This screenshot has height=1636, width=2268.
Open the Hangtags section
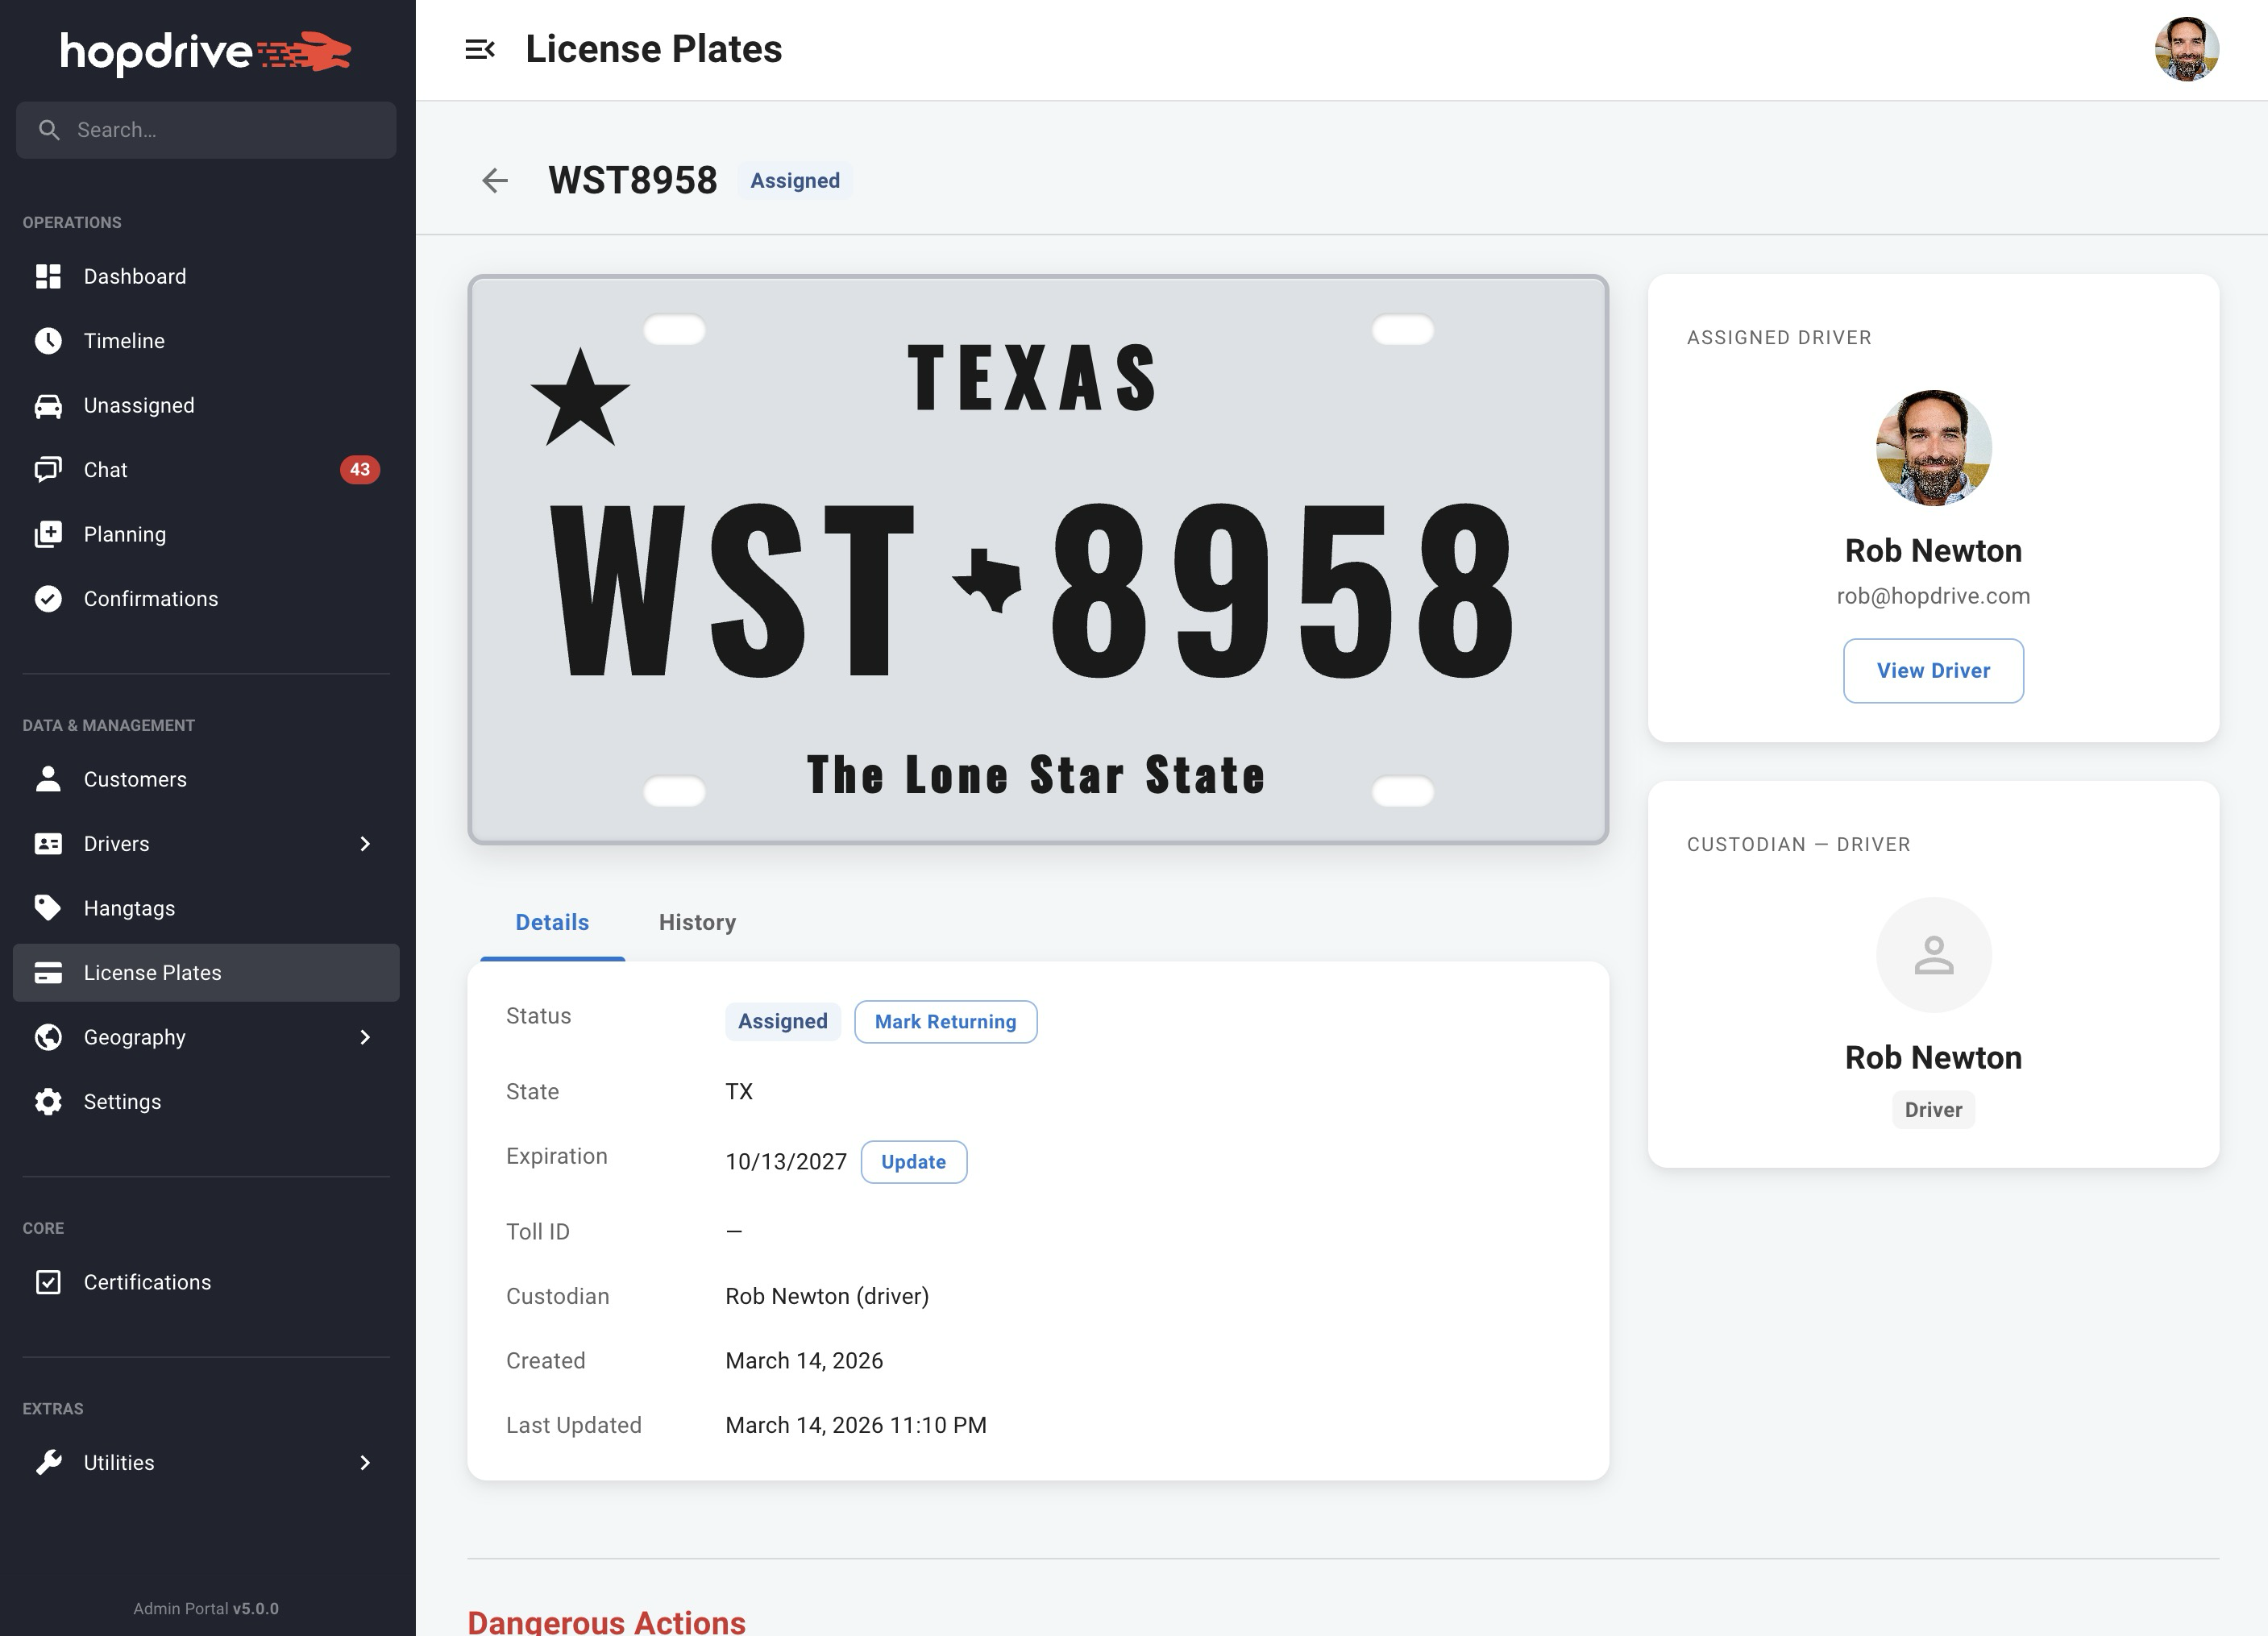point(128,907)
